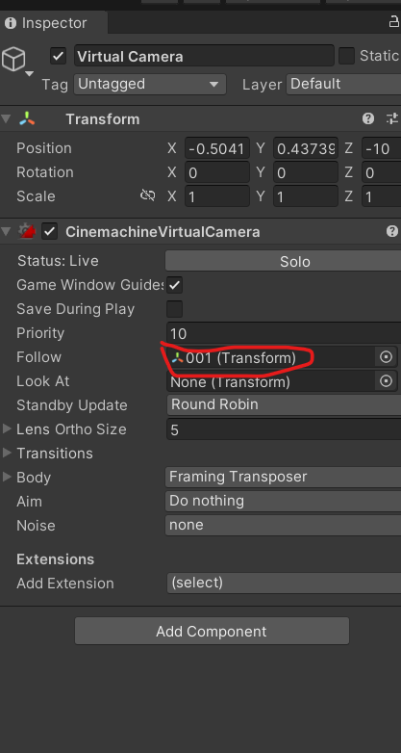Enable the Static checkbox
Screen dimensions: 401x753
coord(347,56)
